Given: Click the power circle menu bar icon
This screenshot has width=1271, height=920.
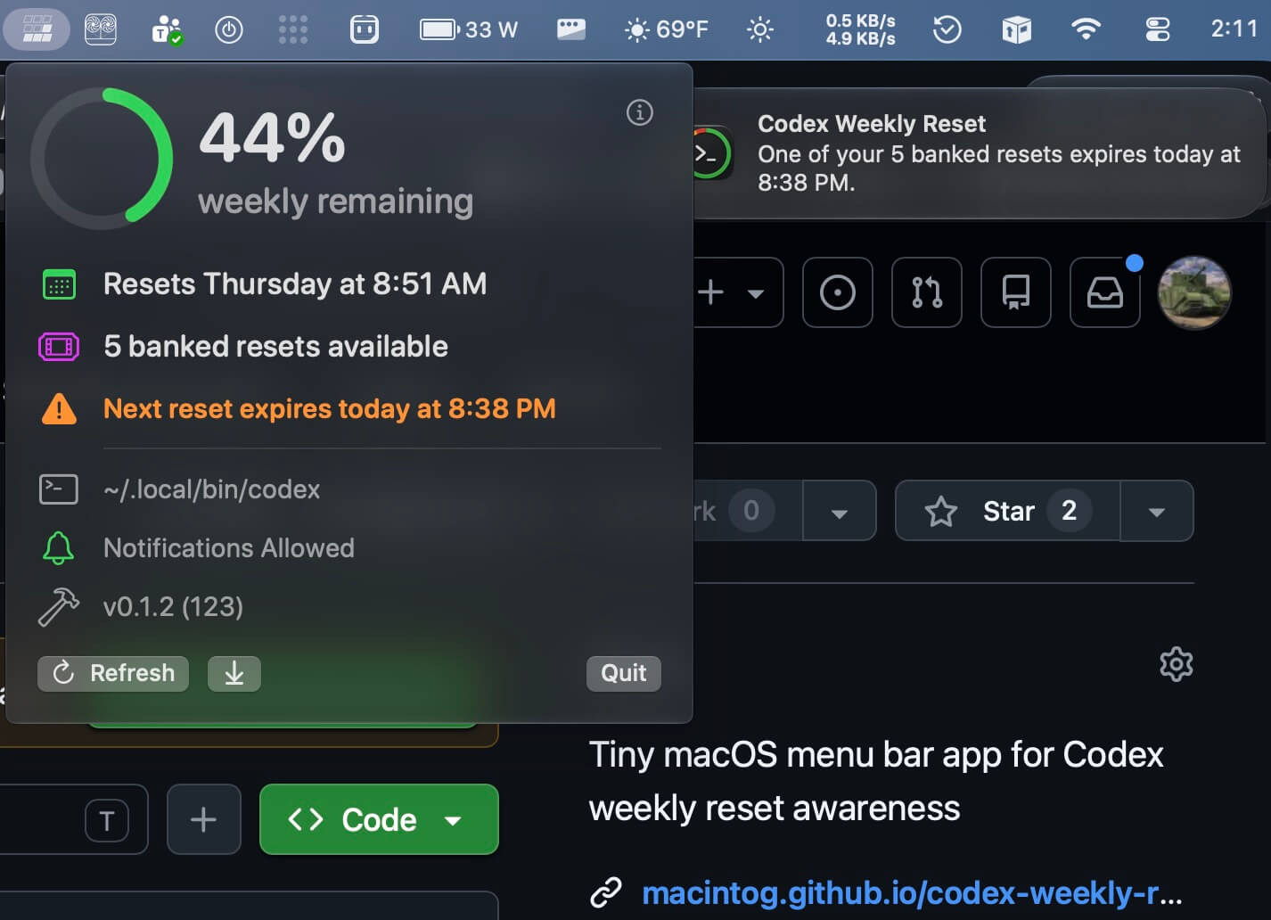Looking at the screenshot, I should click(229, 29).
